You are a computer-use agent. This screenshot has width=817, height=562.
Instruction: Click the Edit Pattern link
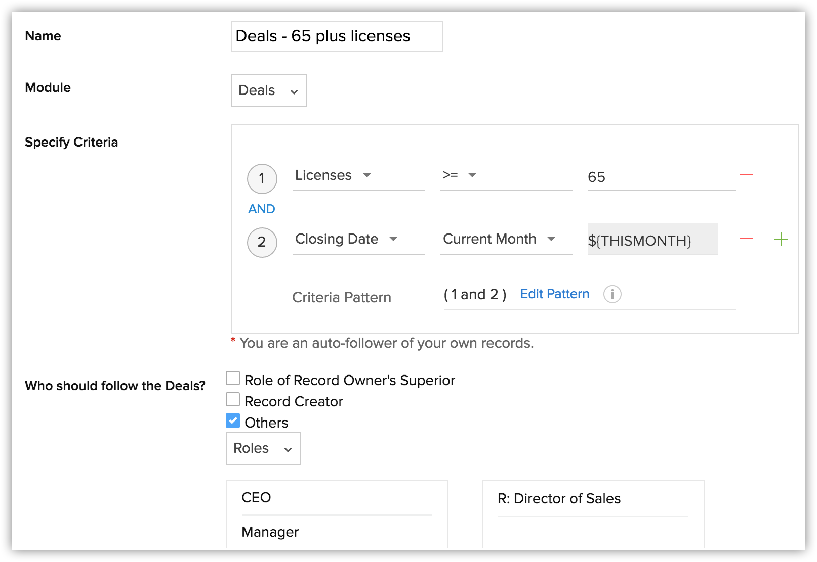click(554, 294)
